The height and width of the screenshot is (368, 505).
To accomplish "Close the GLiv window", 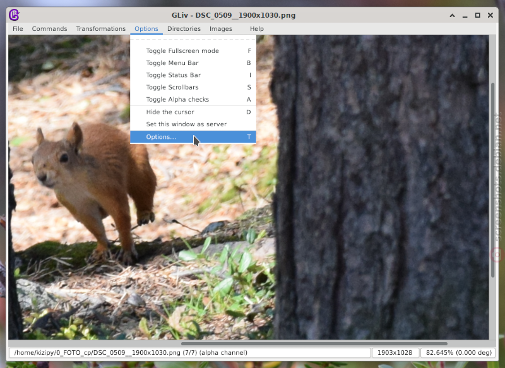I will pyautogui.click(x=490, y=15).
